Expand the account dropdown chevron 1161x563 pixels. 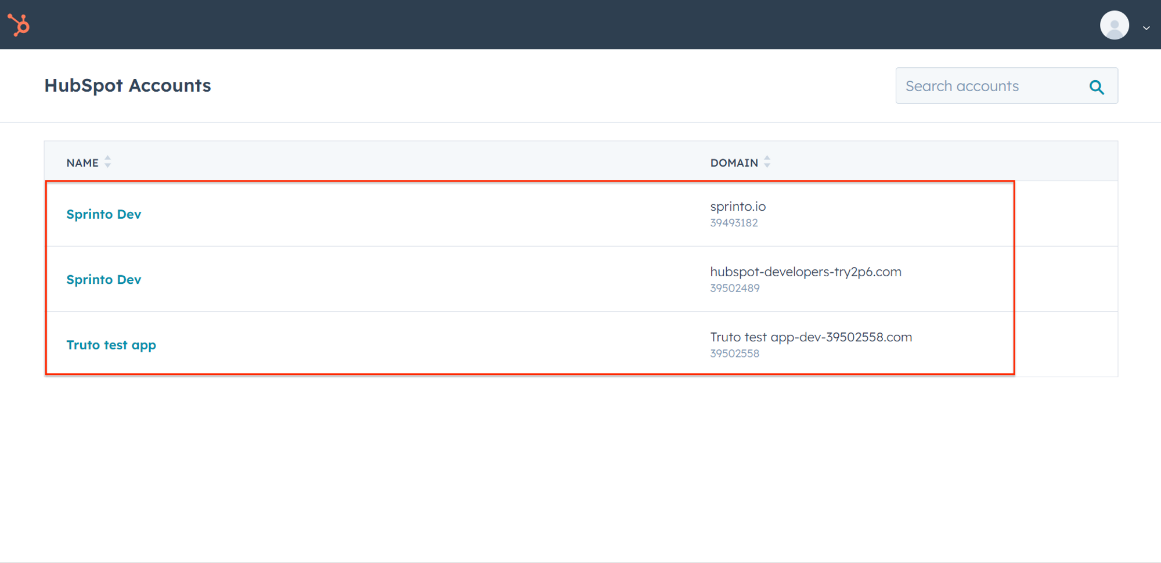[x=1146, y=27]
